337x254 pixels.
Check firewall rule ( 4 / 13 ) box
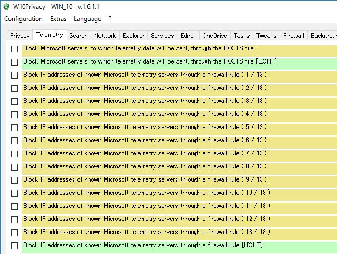click(14, 114)
